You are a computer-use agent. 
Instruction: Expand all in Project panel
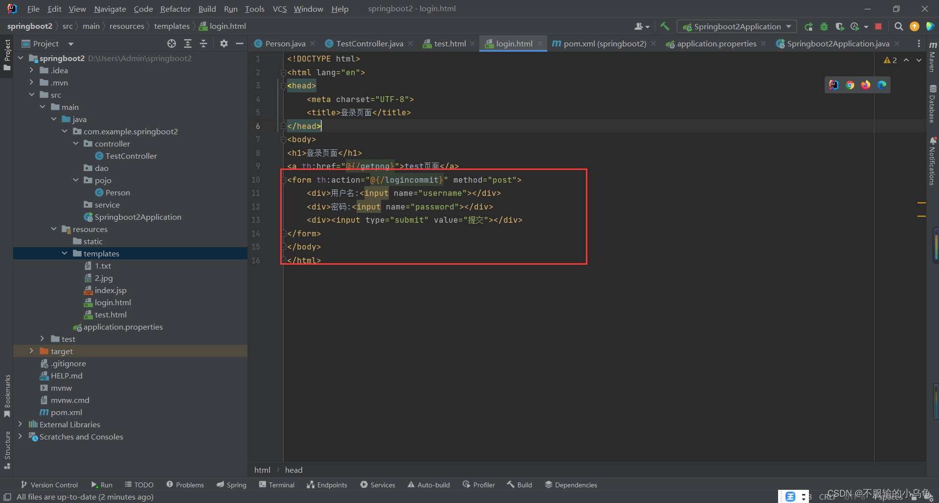(x=188, y=43)
